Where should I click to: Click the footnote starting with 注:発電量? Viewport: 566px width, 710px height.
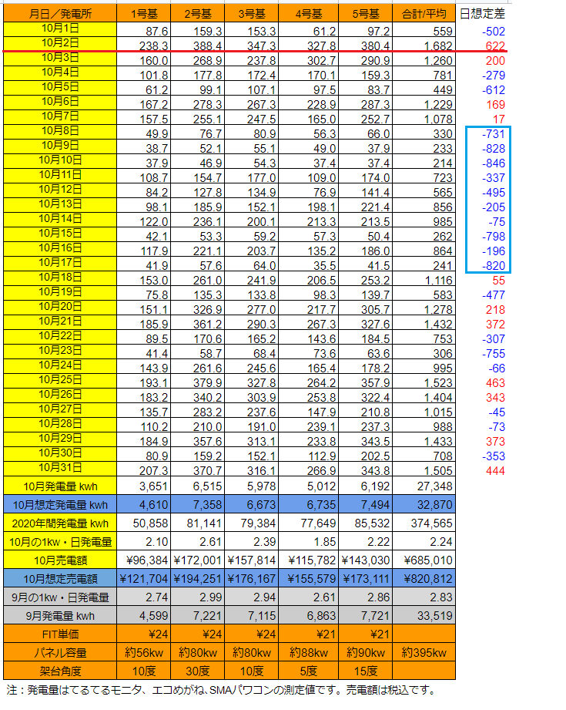point(222,690)
